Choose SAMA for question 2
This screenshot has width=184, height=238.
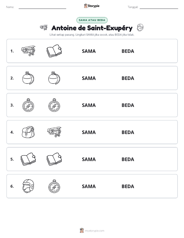click(89, 78)
